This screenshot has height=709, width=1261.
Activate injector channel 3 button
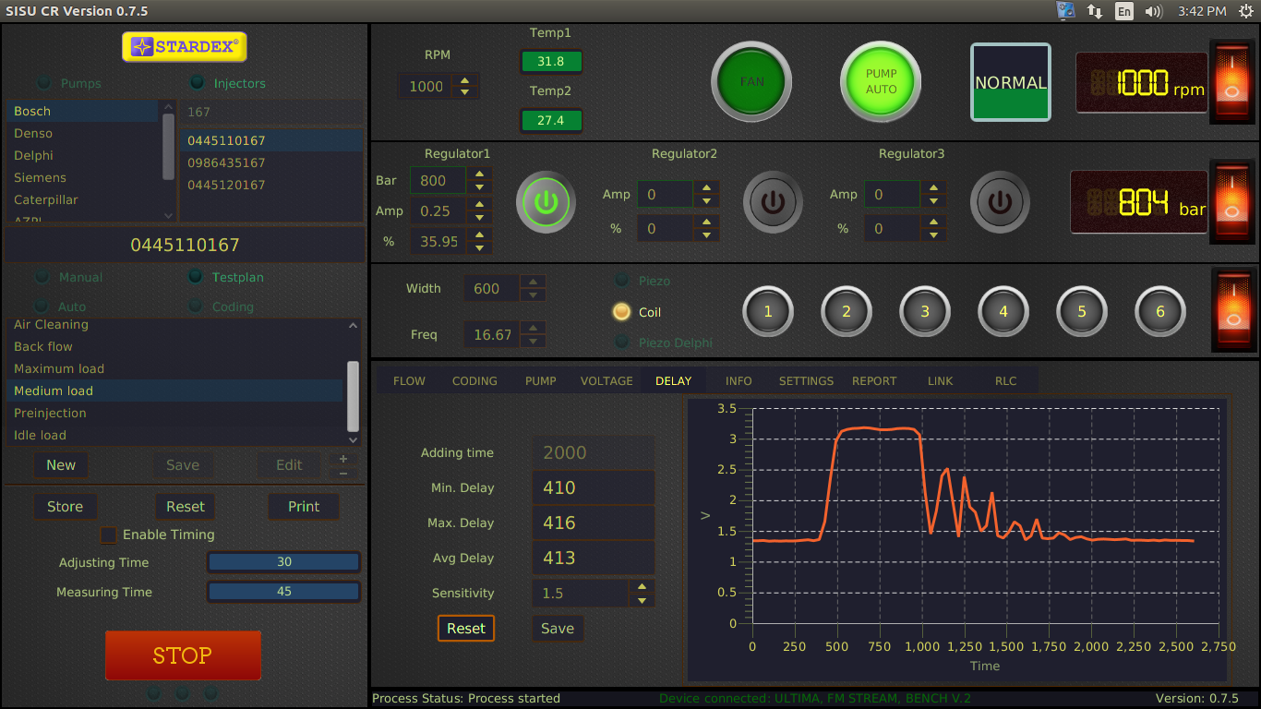(x=925, y=312)
